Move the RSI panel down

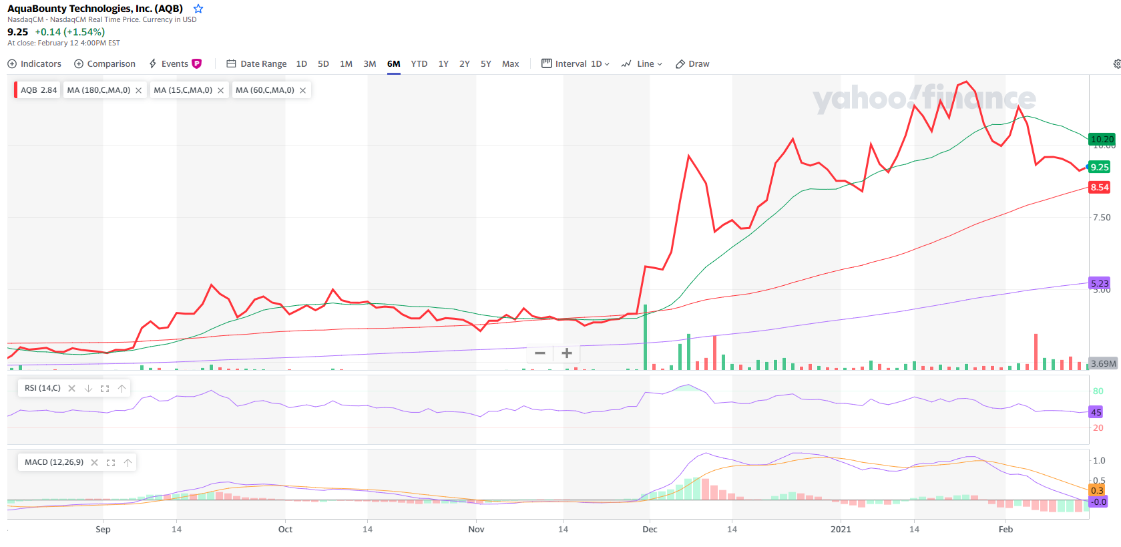coord(88,388)
